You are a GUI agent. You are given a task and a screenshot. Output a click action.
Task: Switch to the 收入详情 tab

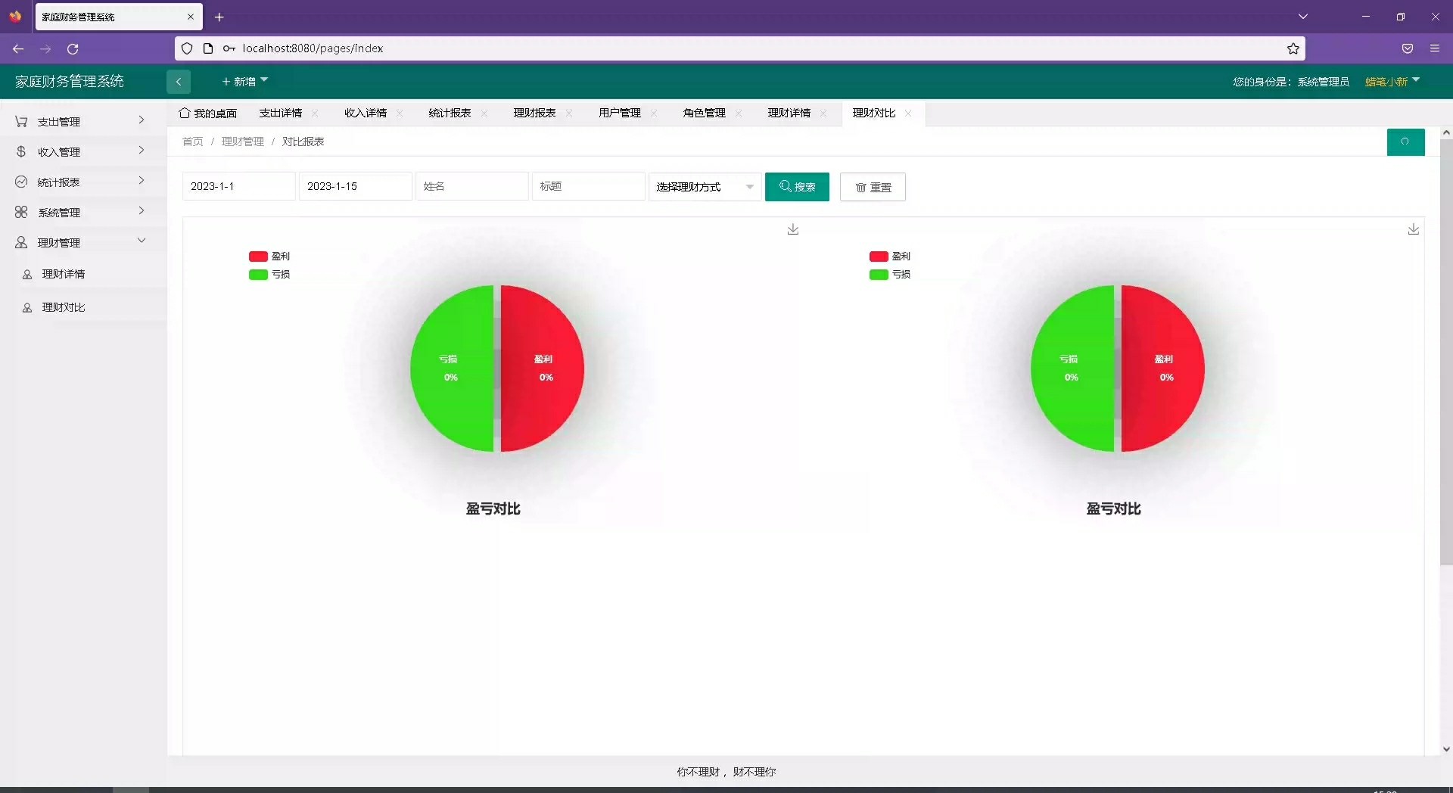(x=366, y=113)
